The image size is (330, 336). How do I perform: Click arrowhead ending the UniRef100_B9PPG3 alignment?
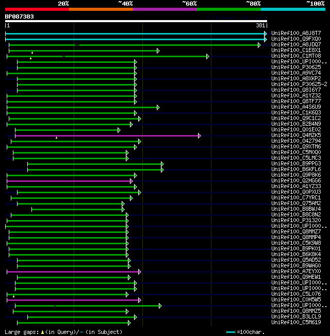click(162, 164)
